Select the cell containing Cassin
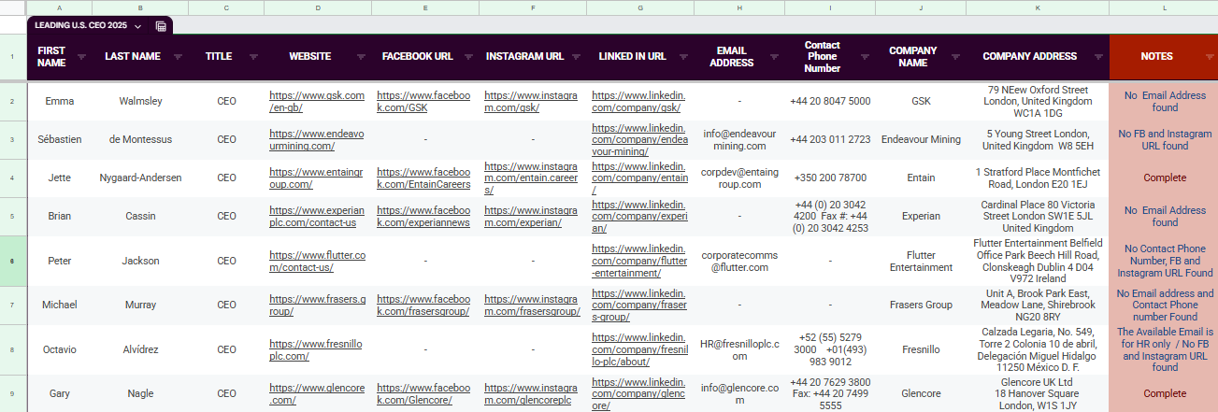 140,216
